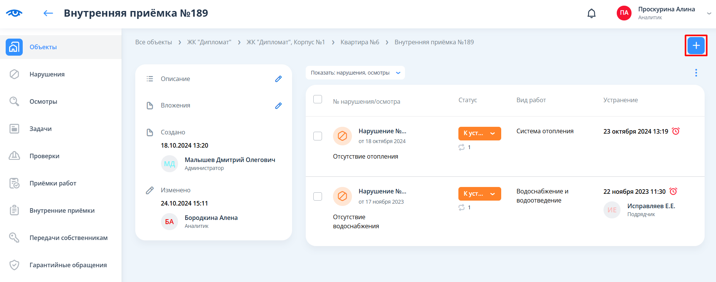Open status dropdown for Водоснабжение и водоотведение row
This screenshot has width=716, height=282.
[x=479, y=194]
